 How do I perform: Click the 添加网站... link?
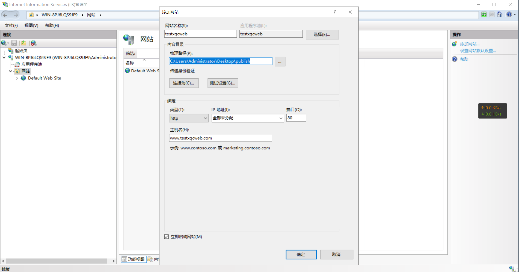coord(470,44)
